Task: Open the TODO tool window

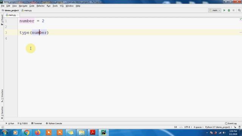Action: (23, 124)
